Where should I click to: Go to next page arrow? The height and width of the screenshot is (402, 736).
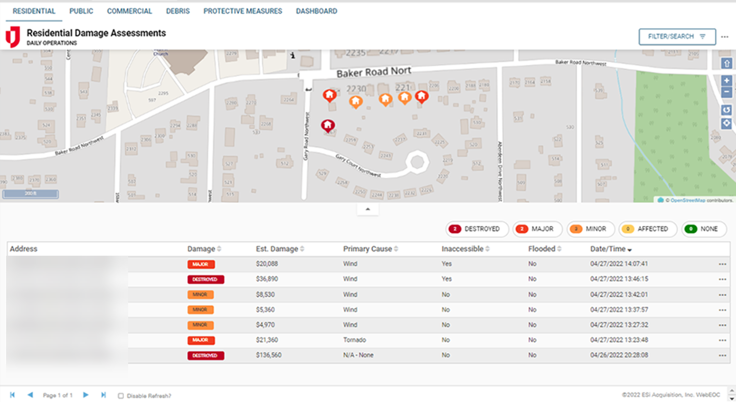click(86, 395)
